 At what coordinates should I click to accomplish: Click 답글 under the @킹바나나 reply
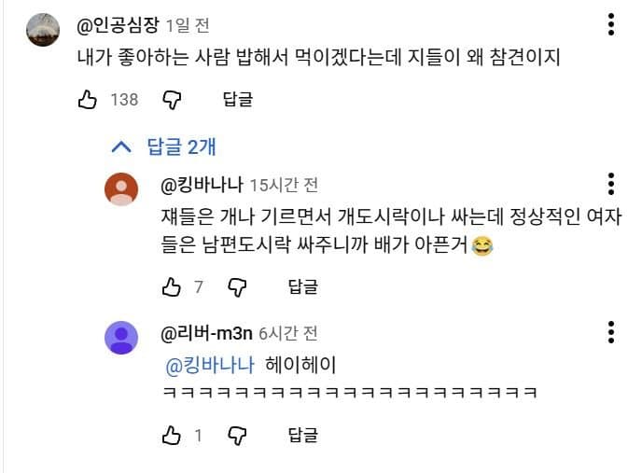coord(303,286)
